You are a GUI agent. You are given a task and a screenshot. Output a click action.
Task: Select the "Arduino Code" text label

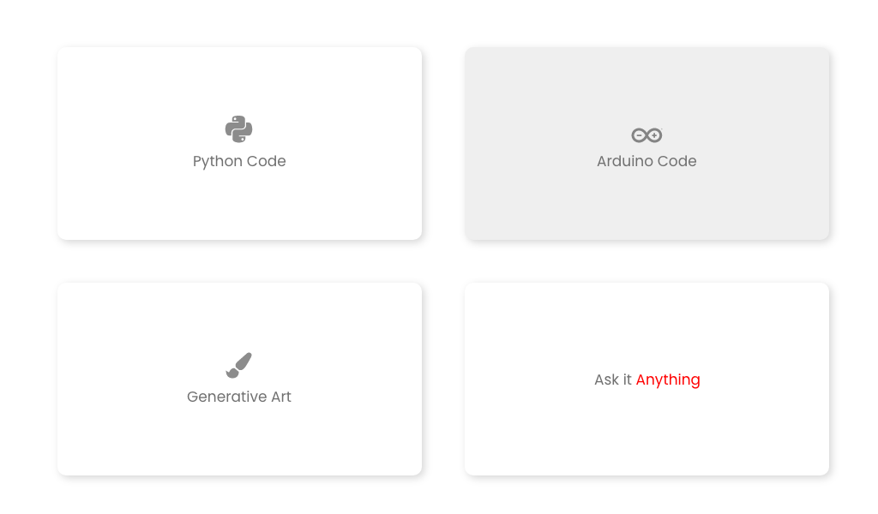coord(646,161)
